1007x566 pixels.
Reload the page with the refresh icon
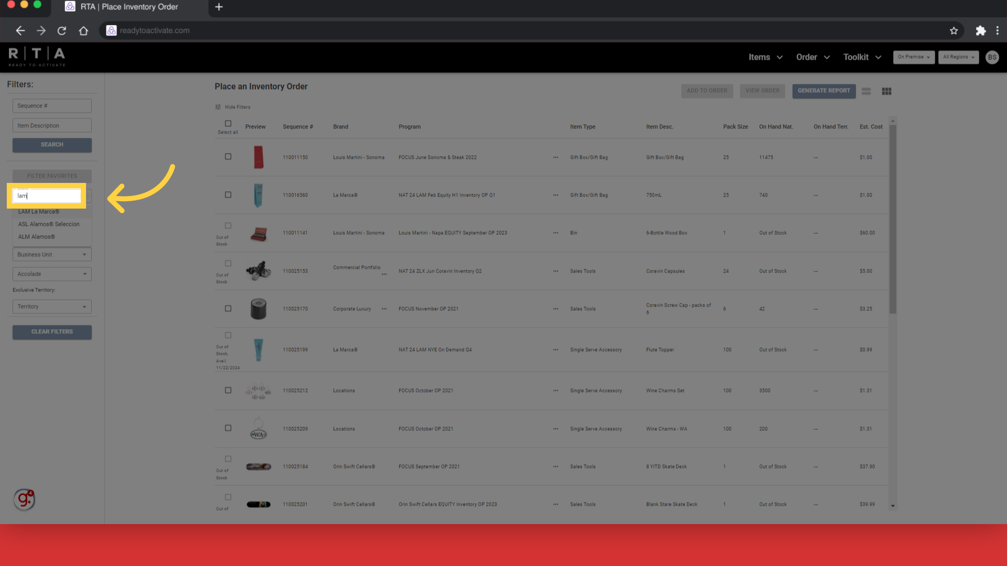[x=62, y=30]
